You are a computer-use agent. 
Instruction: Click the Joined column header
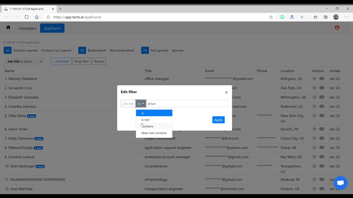click(335, 71)
